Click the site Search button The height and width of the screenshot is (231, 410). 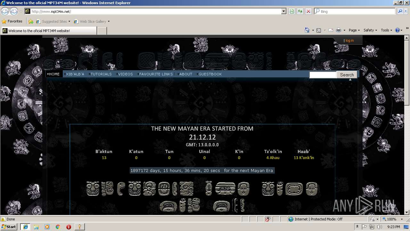point(347,75)
